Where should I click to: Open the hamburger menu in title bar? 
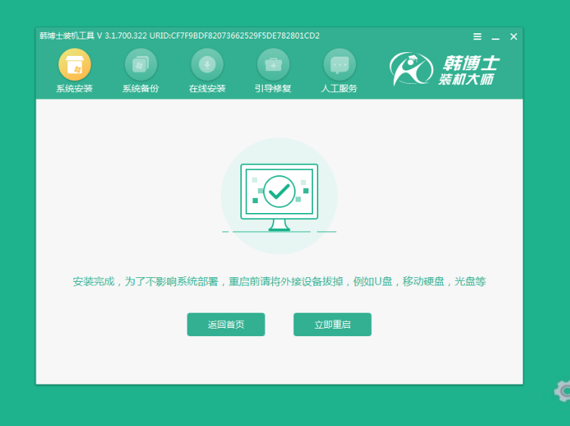tap(477, 37)
